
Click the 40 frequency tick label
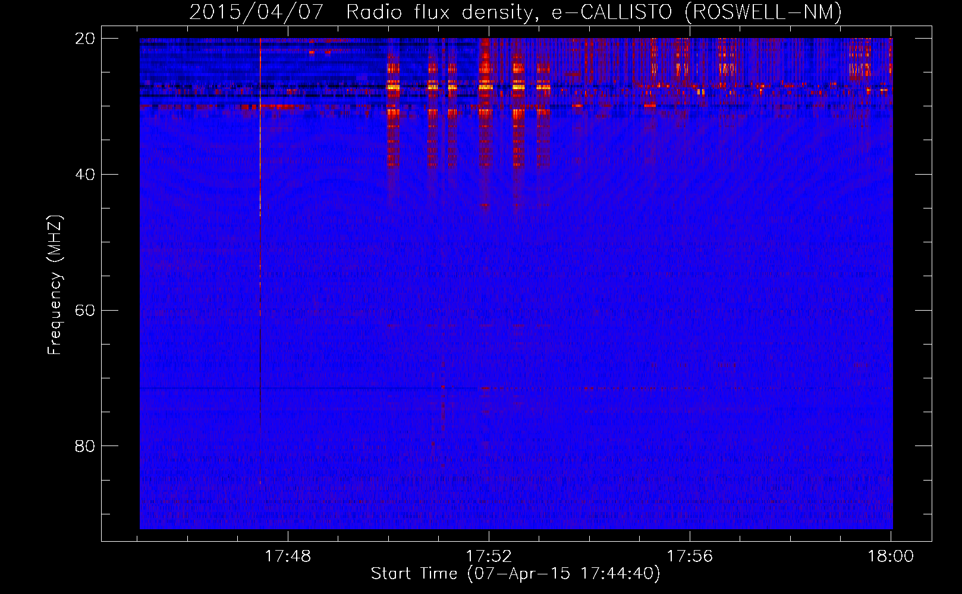[x=85, y=175]
